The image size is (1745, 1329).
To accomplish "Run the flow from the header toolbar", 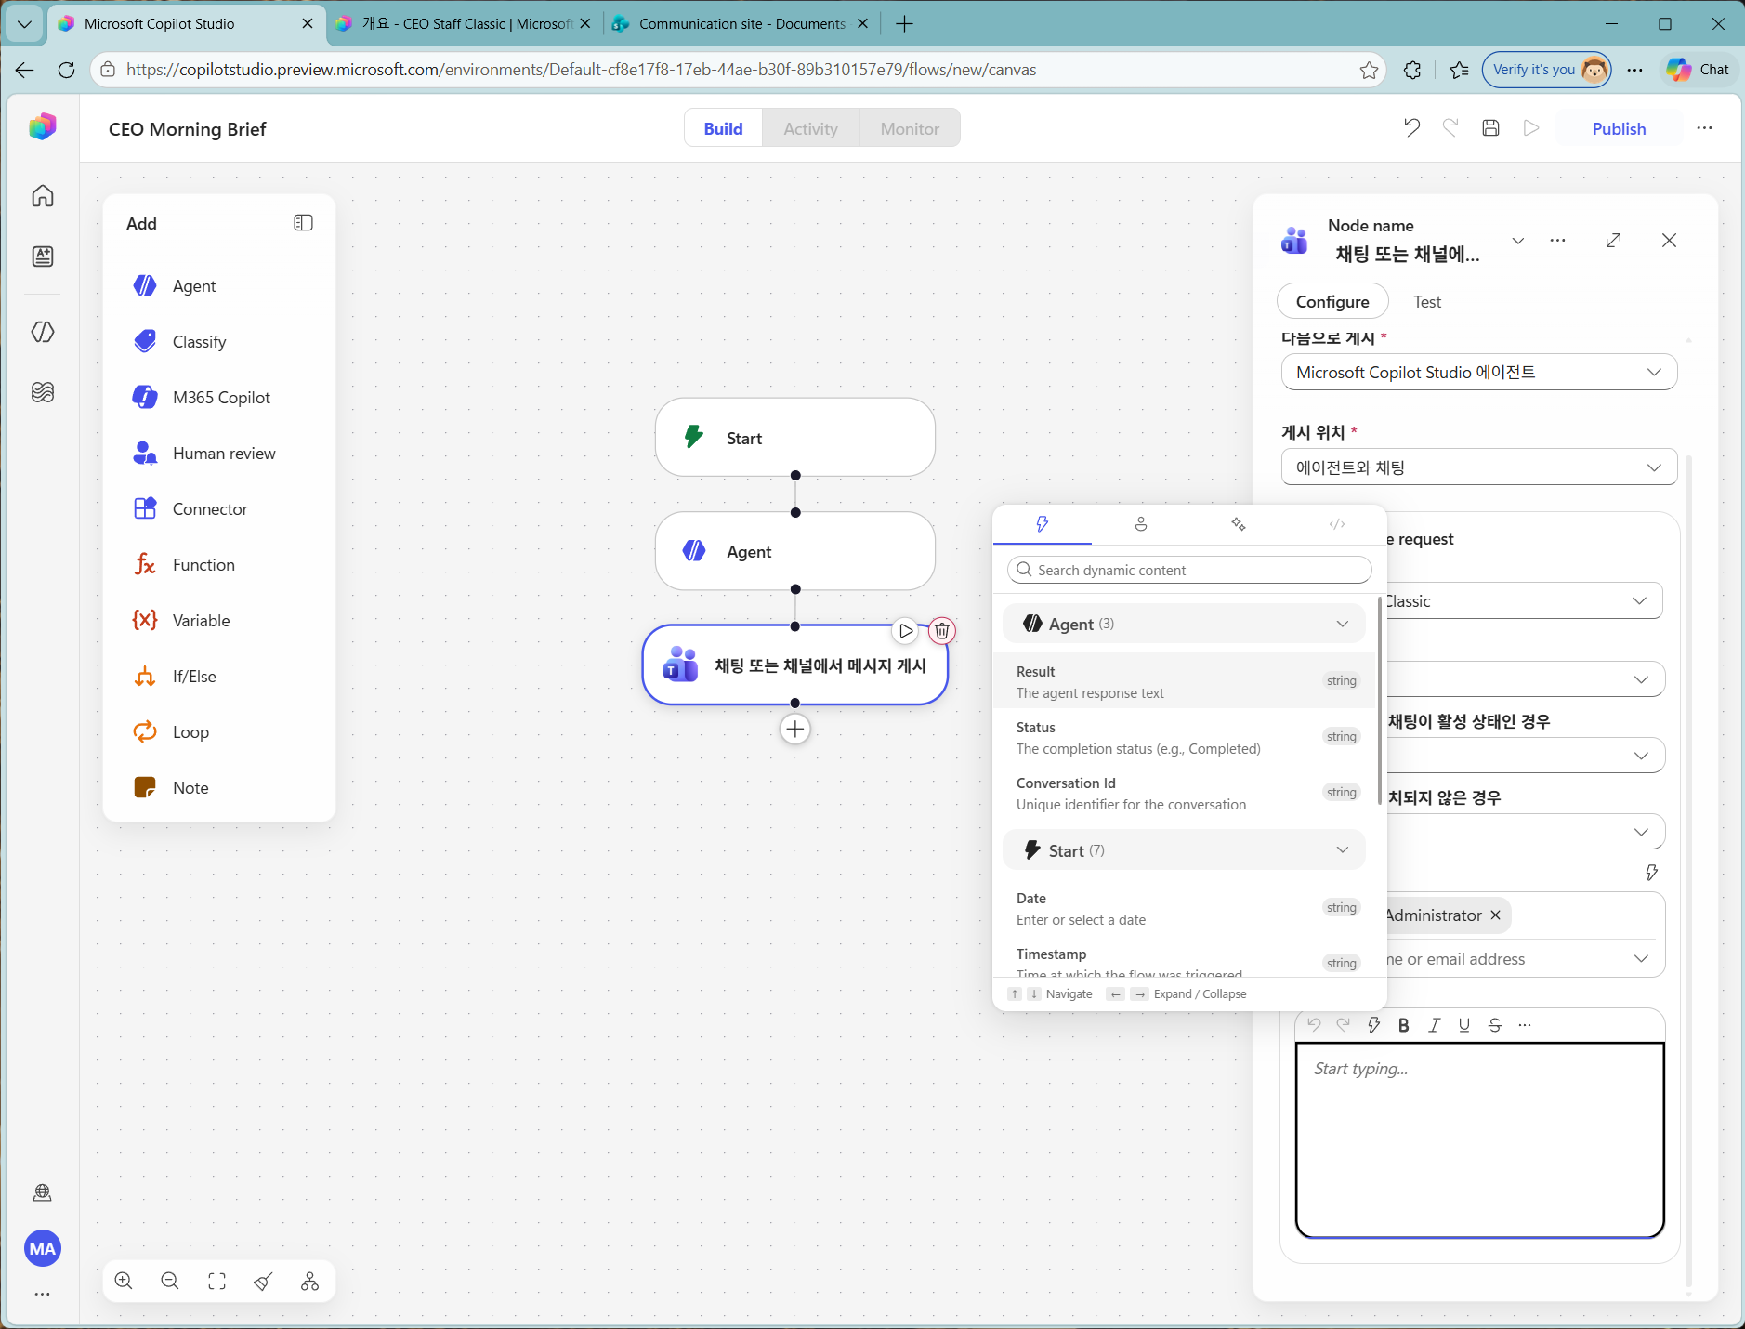I will [x=1531, y=128].
